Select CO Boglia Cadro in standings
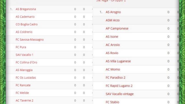Screen dimensions: 185x104 [27, 24]
